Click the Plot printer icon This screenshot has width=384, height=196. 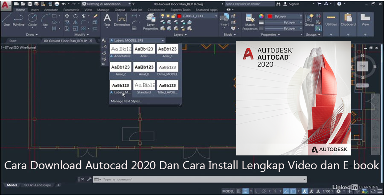coord(57,4)
